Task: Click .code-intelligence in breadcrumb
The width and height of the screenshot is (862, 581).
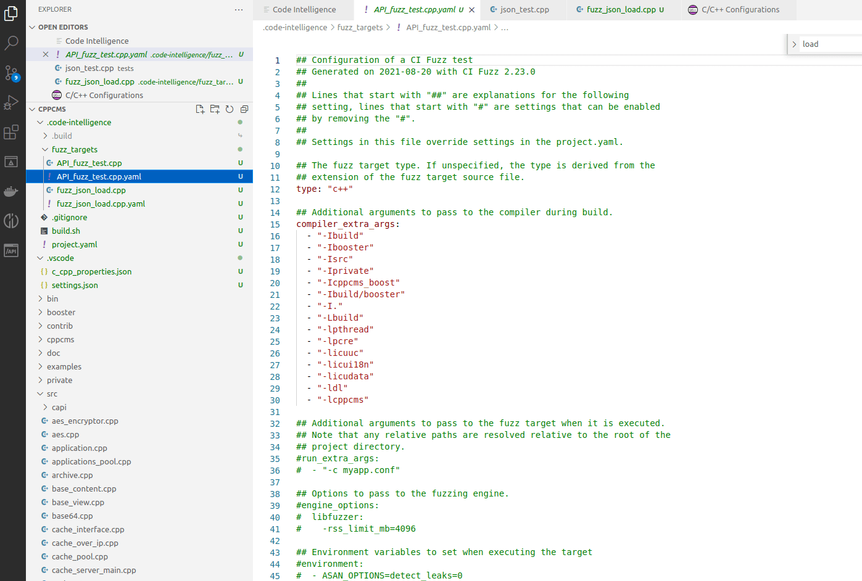Action: click(x=295, y=28)
